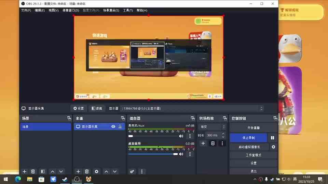
Task: Pop out the Sources dock panel
Action: coord(123,118)
